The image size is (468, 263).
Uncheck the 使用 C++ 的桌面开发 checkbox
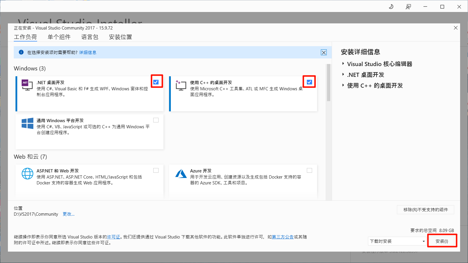[x=309, y=82]
